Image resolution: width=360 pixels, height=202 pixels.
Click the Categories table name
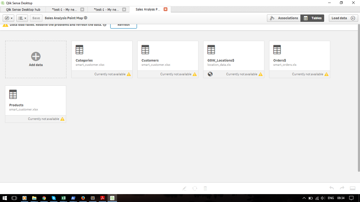pos(84,60)
